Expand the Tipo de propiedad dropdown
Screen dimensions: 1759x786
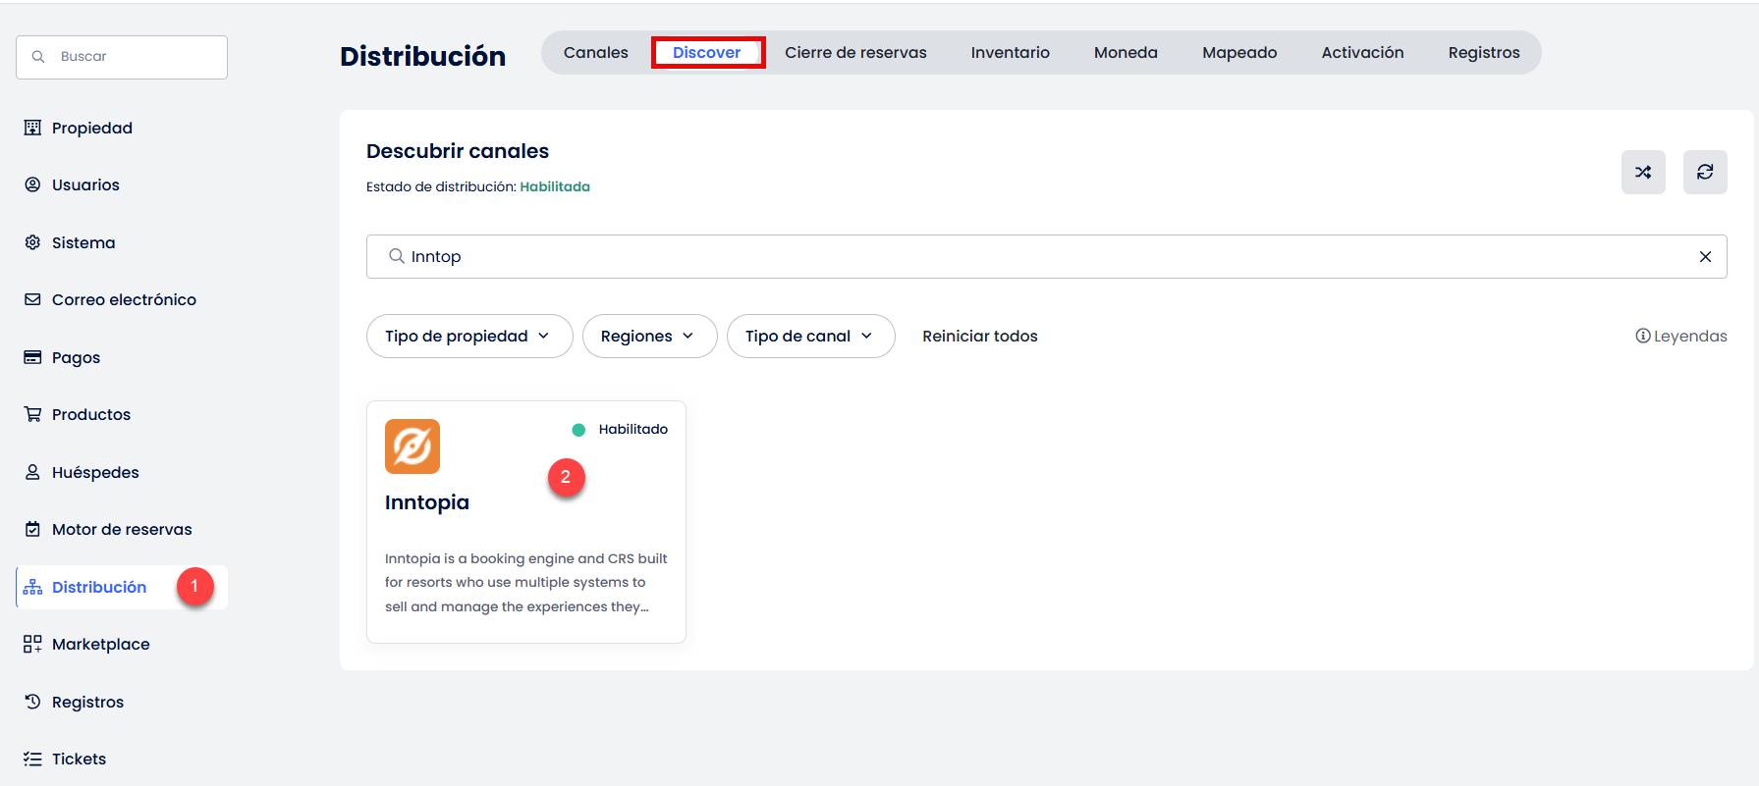468,337
